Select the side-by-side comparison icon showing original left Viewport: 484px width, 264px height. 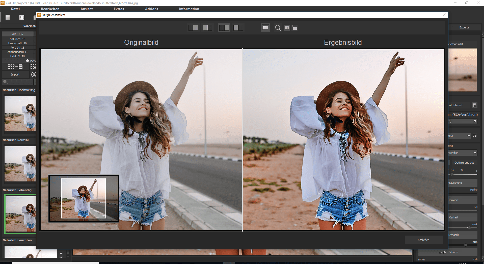click(x=224, y=28)
